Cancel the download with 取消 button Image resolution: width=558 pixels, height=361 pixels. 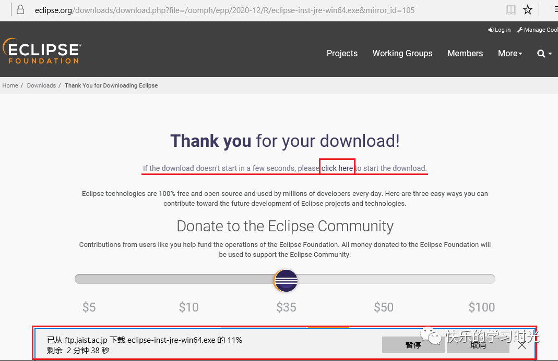coord(478,345)
